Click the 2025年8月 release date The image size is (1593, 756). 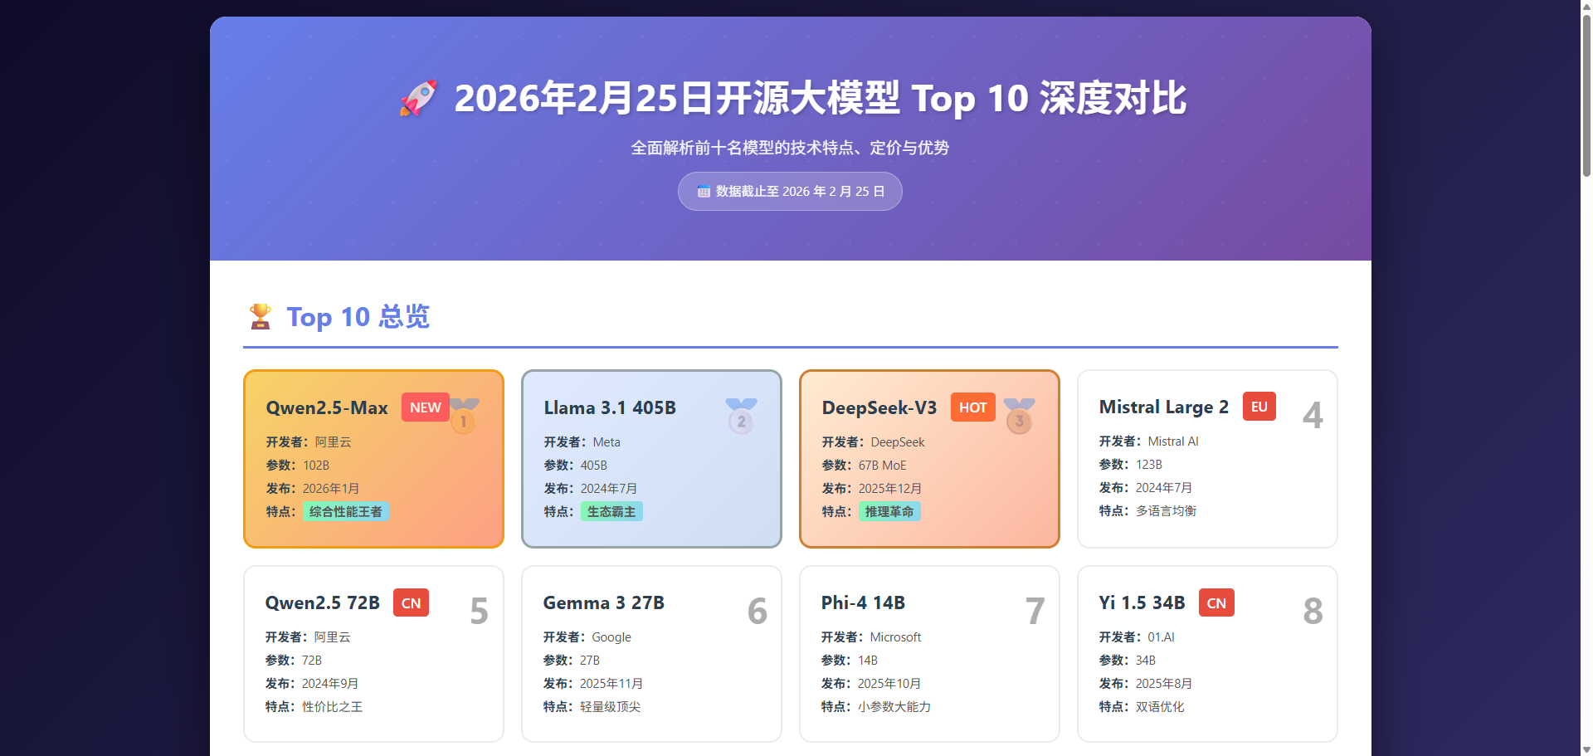(1164, 684)
